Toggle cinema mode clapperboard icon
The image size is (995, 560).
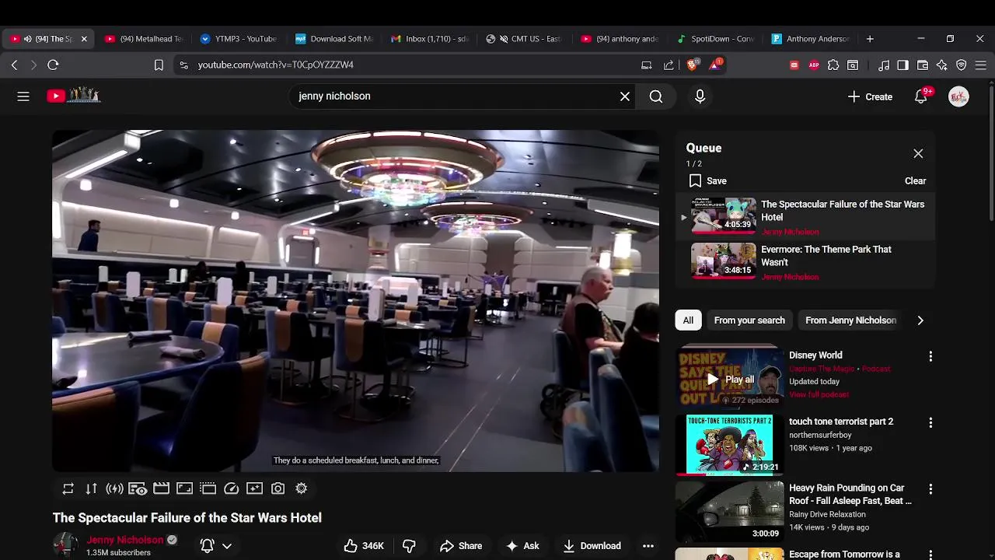pos(162,488)
